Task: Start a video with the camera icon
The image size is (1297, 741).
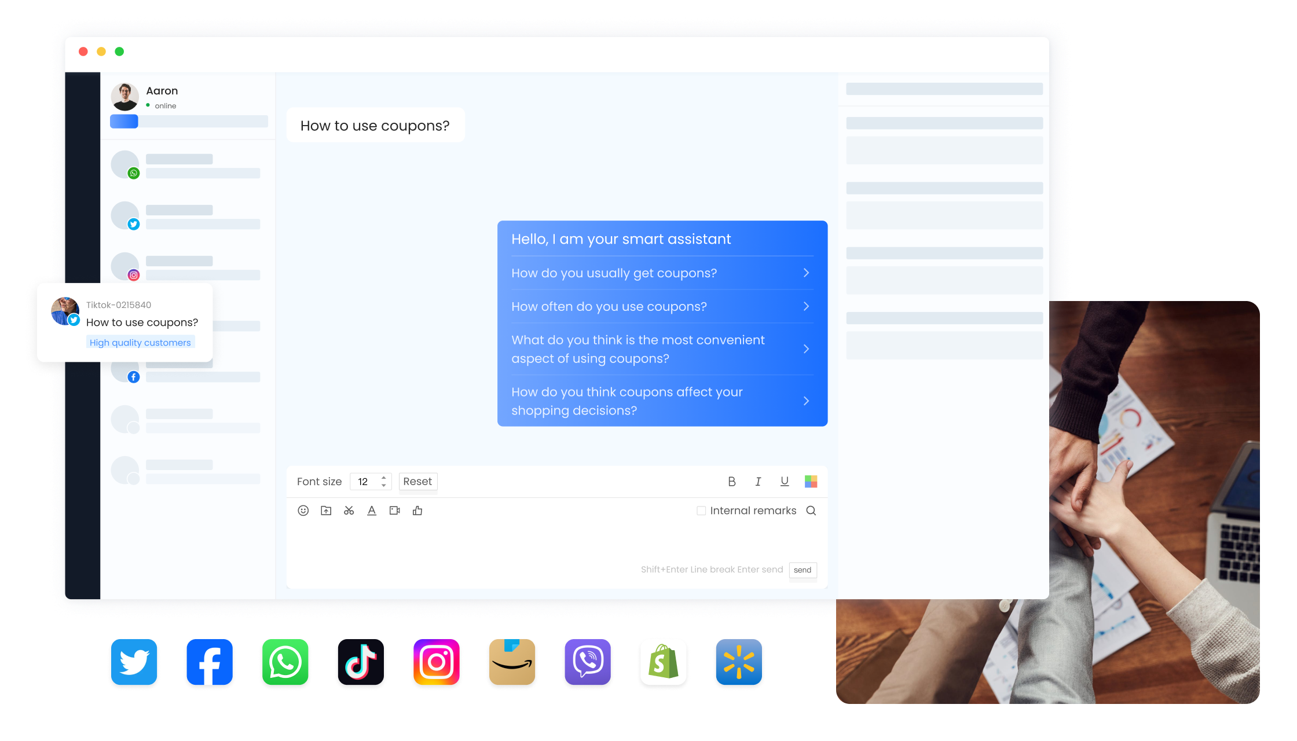Action: pos(395,511)
